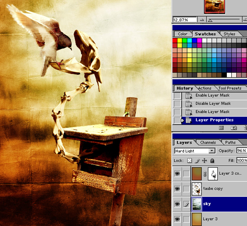Hide the Layer 3 layer eye
Screen dimensions: 247x226
pyautogui.click(x=177, y=219)
